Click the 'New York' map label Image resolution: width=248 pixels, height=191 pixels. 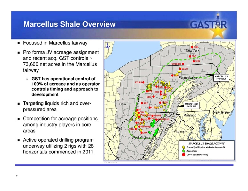point(192,51)
